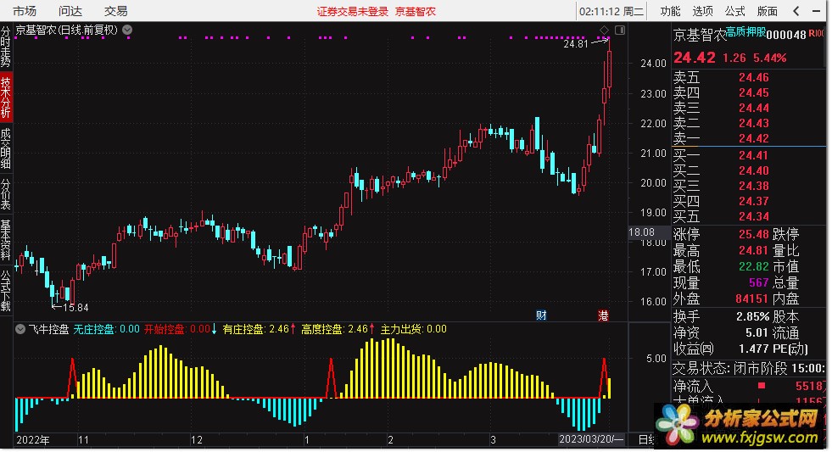Click the 买一 bid price 24.41
The width and height of the screenshot is (832, 452).
753,155
